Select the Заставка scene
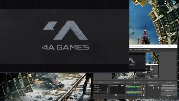 coord(100,88)
